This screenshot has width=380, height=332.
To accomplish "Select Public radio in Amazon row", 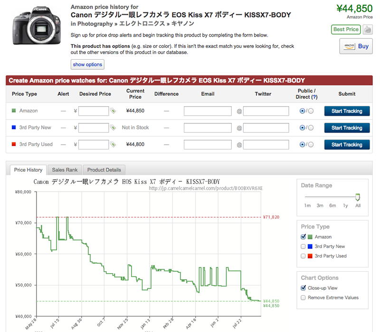I will (x=302, y=111).
